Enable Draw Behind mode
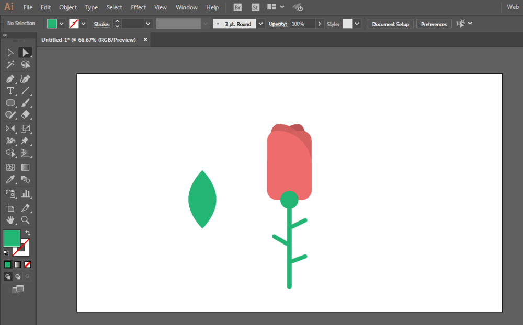The height and width of the screenshot is (325, 523). 18,276
